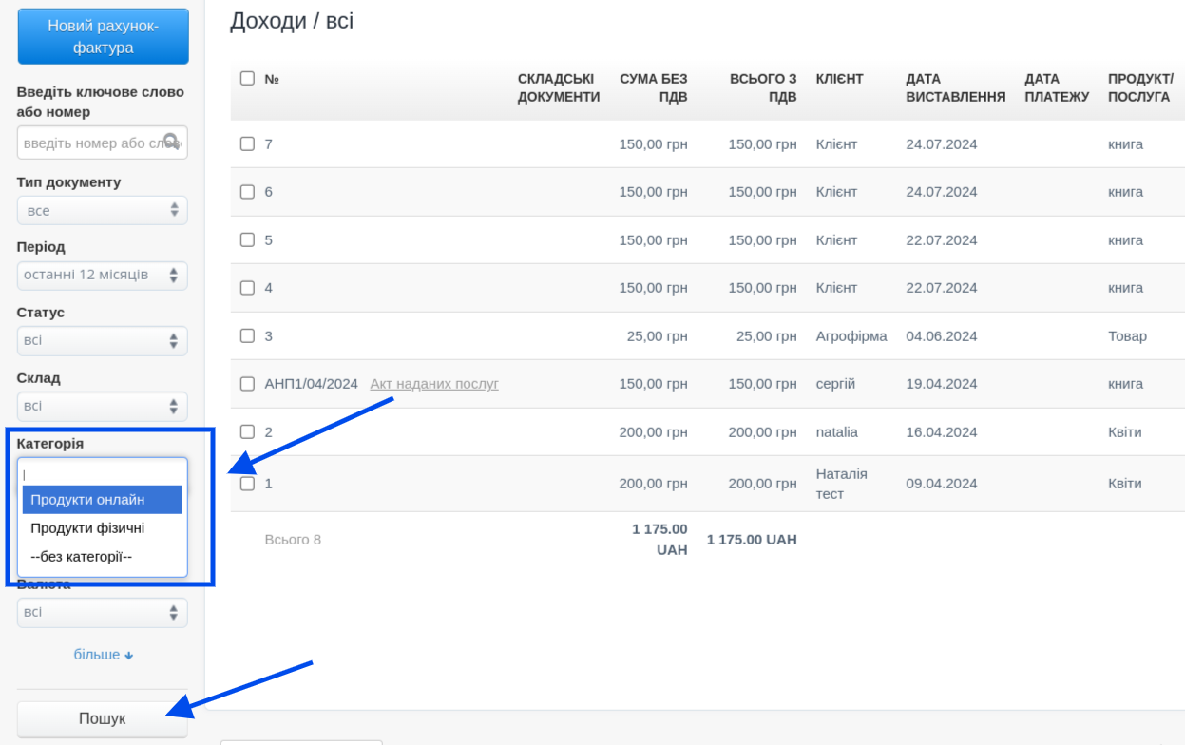1185x745 pixels.
Task: Click the 'більше' expand arrow link
Action: [103, 655]
